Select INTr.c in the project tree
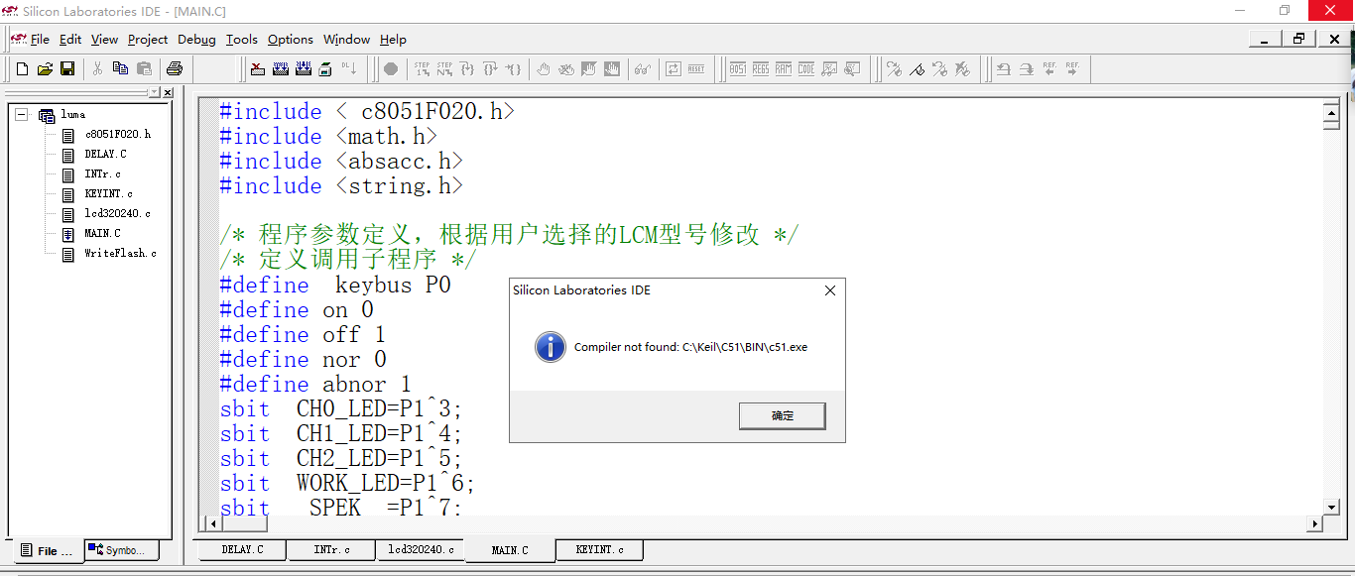 [102, 173]
